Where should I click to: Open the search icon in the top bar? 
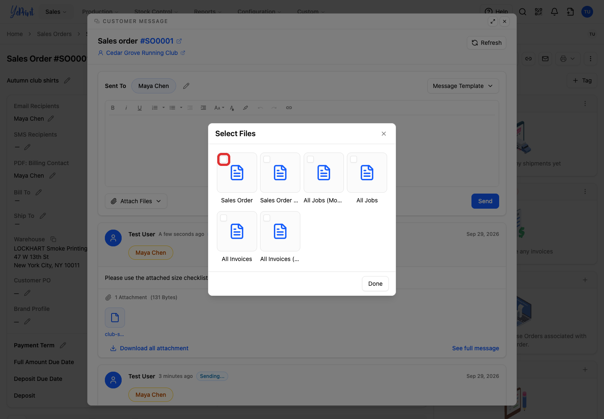tap(523, 12)
